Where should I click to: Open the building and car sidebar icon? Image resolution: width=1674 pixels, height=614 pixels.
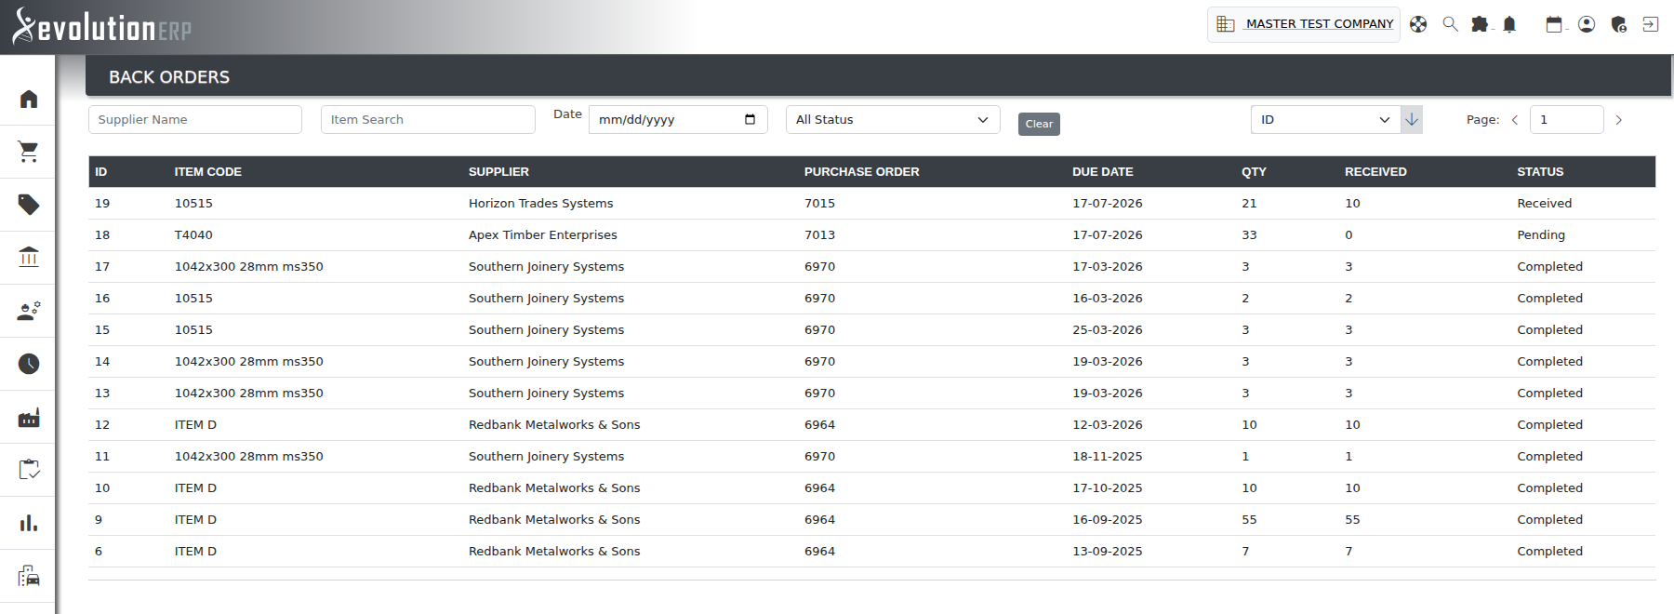[x=29, y=576]
